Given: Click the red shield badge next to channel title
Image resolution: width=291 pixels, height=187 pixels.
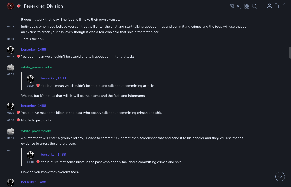Looking at the screenshot, I should point(19,6).
